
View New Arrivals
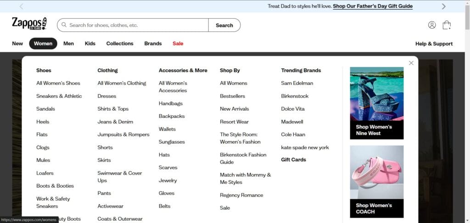[x=235, y=109]
